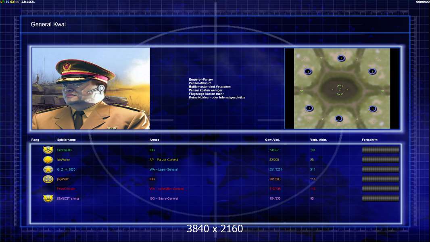
Task: Click the win/loss record 104/333
Action: [275, 198]
